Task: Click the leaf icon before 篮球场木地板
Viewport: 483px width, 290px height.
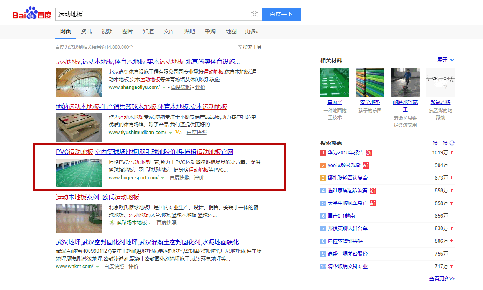Action: [112, 223]
